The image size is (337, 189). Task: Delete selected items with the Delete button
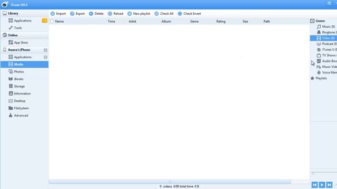[96, 14]
